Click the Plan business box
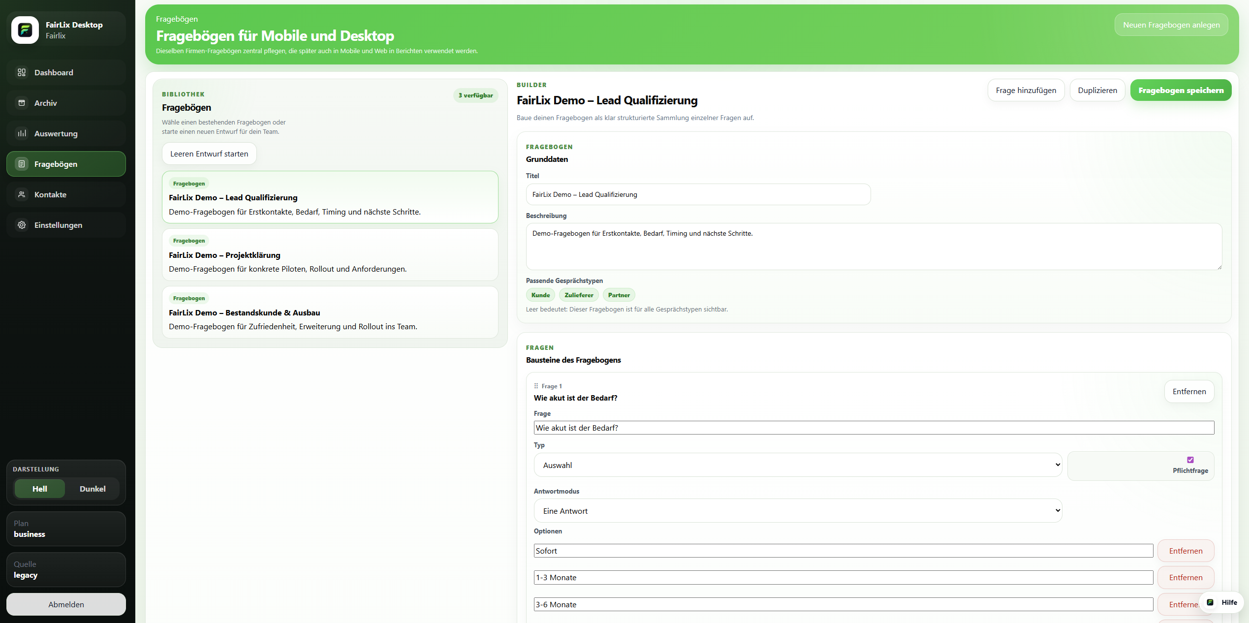 pos(66,529)
